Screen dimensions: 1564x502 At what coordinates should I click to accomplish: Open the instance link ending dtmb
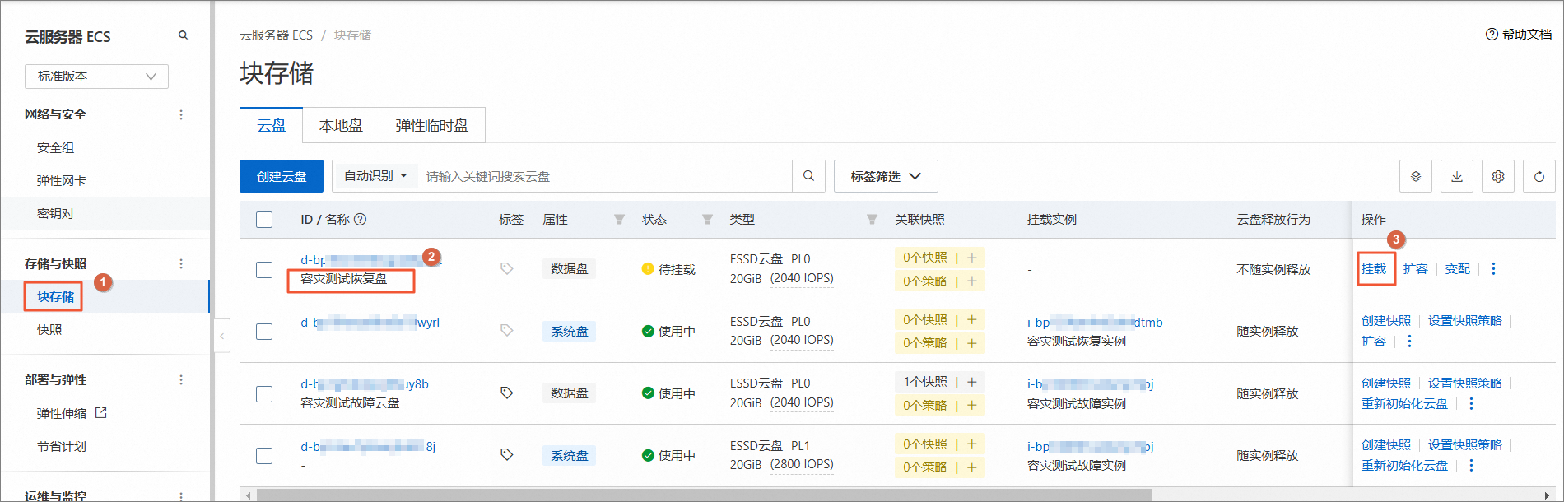tap(1095, 322)
